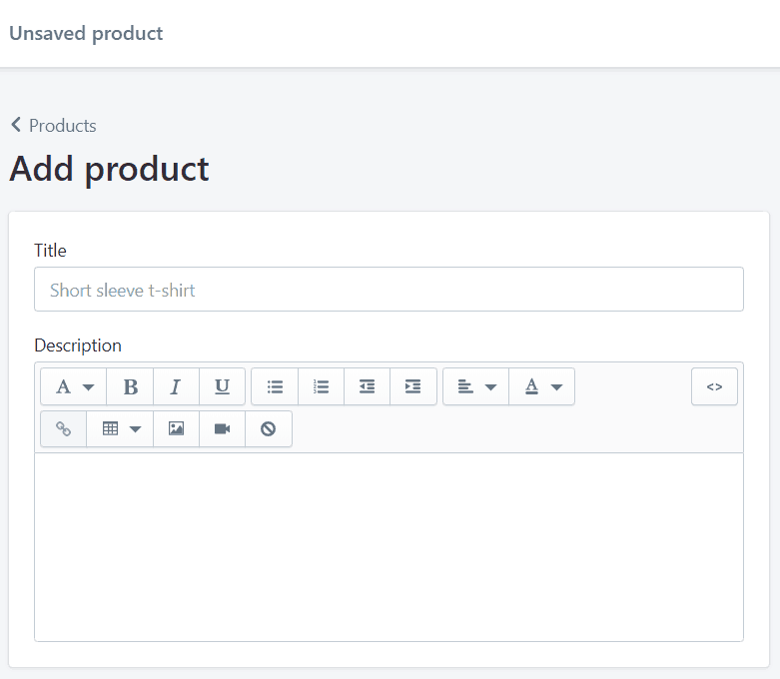The width and height of the screenshot is (780, 679).
Task: Insert an image into description
Action: pos(176,429)
